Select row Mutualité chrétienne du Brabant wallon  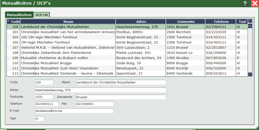(x=127, y=58)
